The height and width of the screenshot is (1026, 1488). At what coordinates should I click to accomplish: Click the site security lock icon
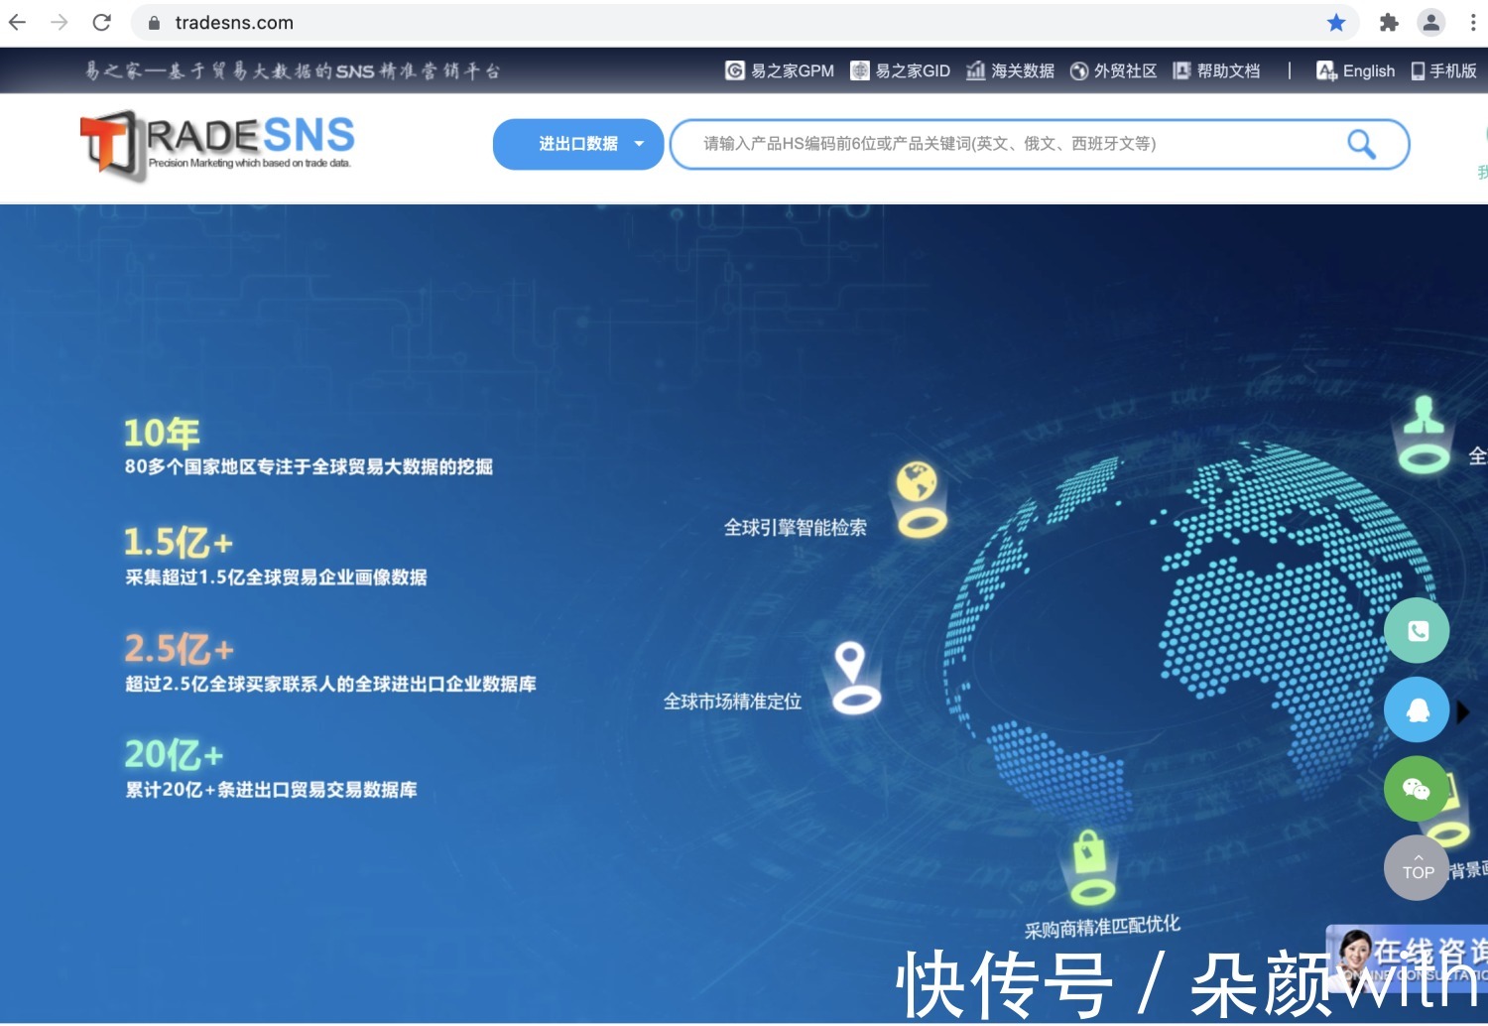154,22
